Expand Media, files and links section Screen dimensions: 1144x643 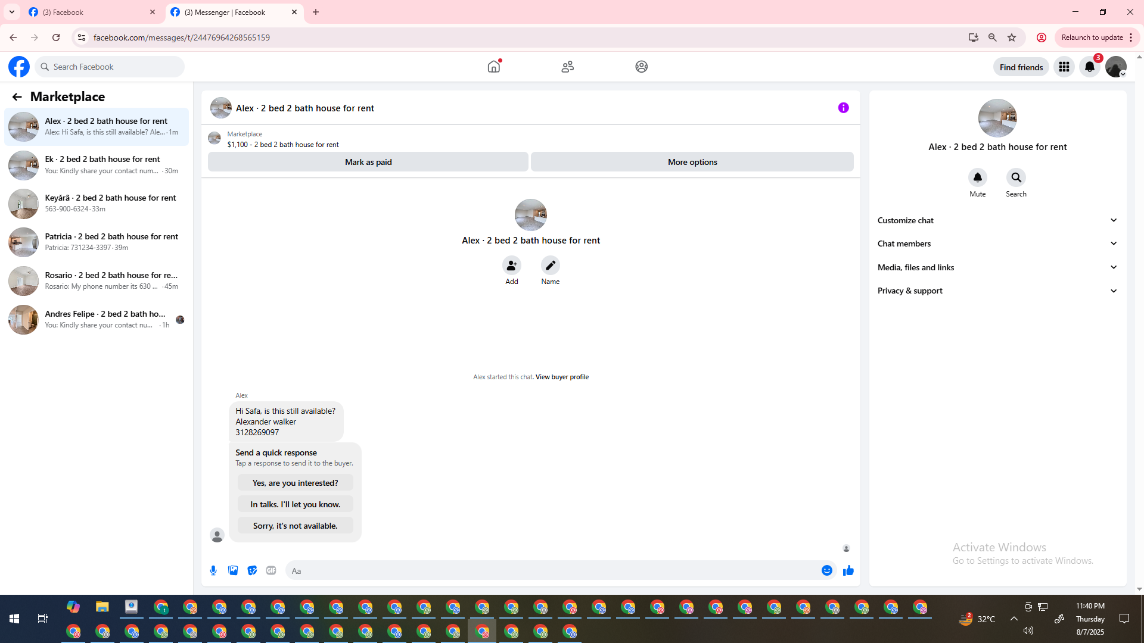(x=997, y=267)
